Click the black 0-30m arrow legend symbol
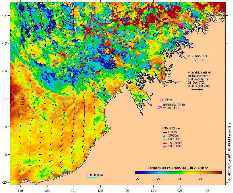This screenshot has width=233, height=193. point(165,133)
